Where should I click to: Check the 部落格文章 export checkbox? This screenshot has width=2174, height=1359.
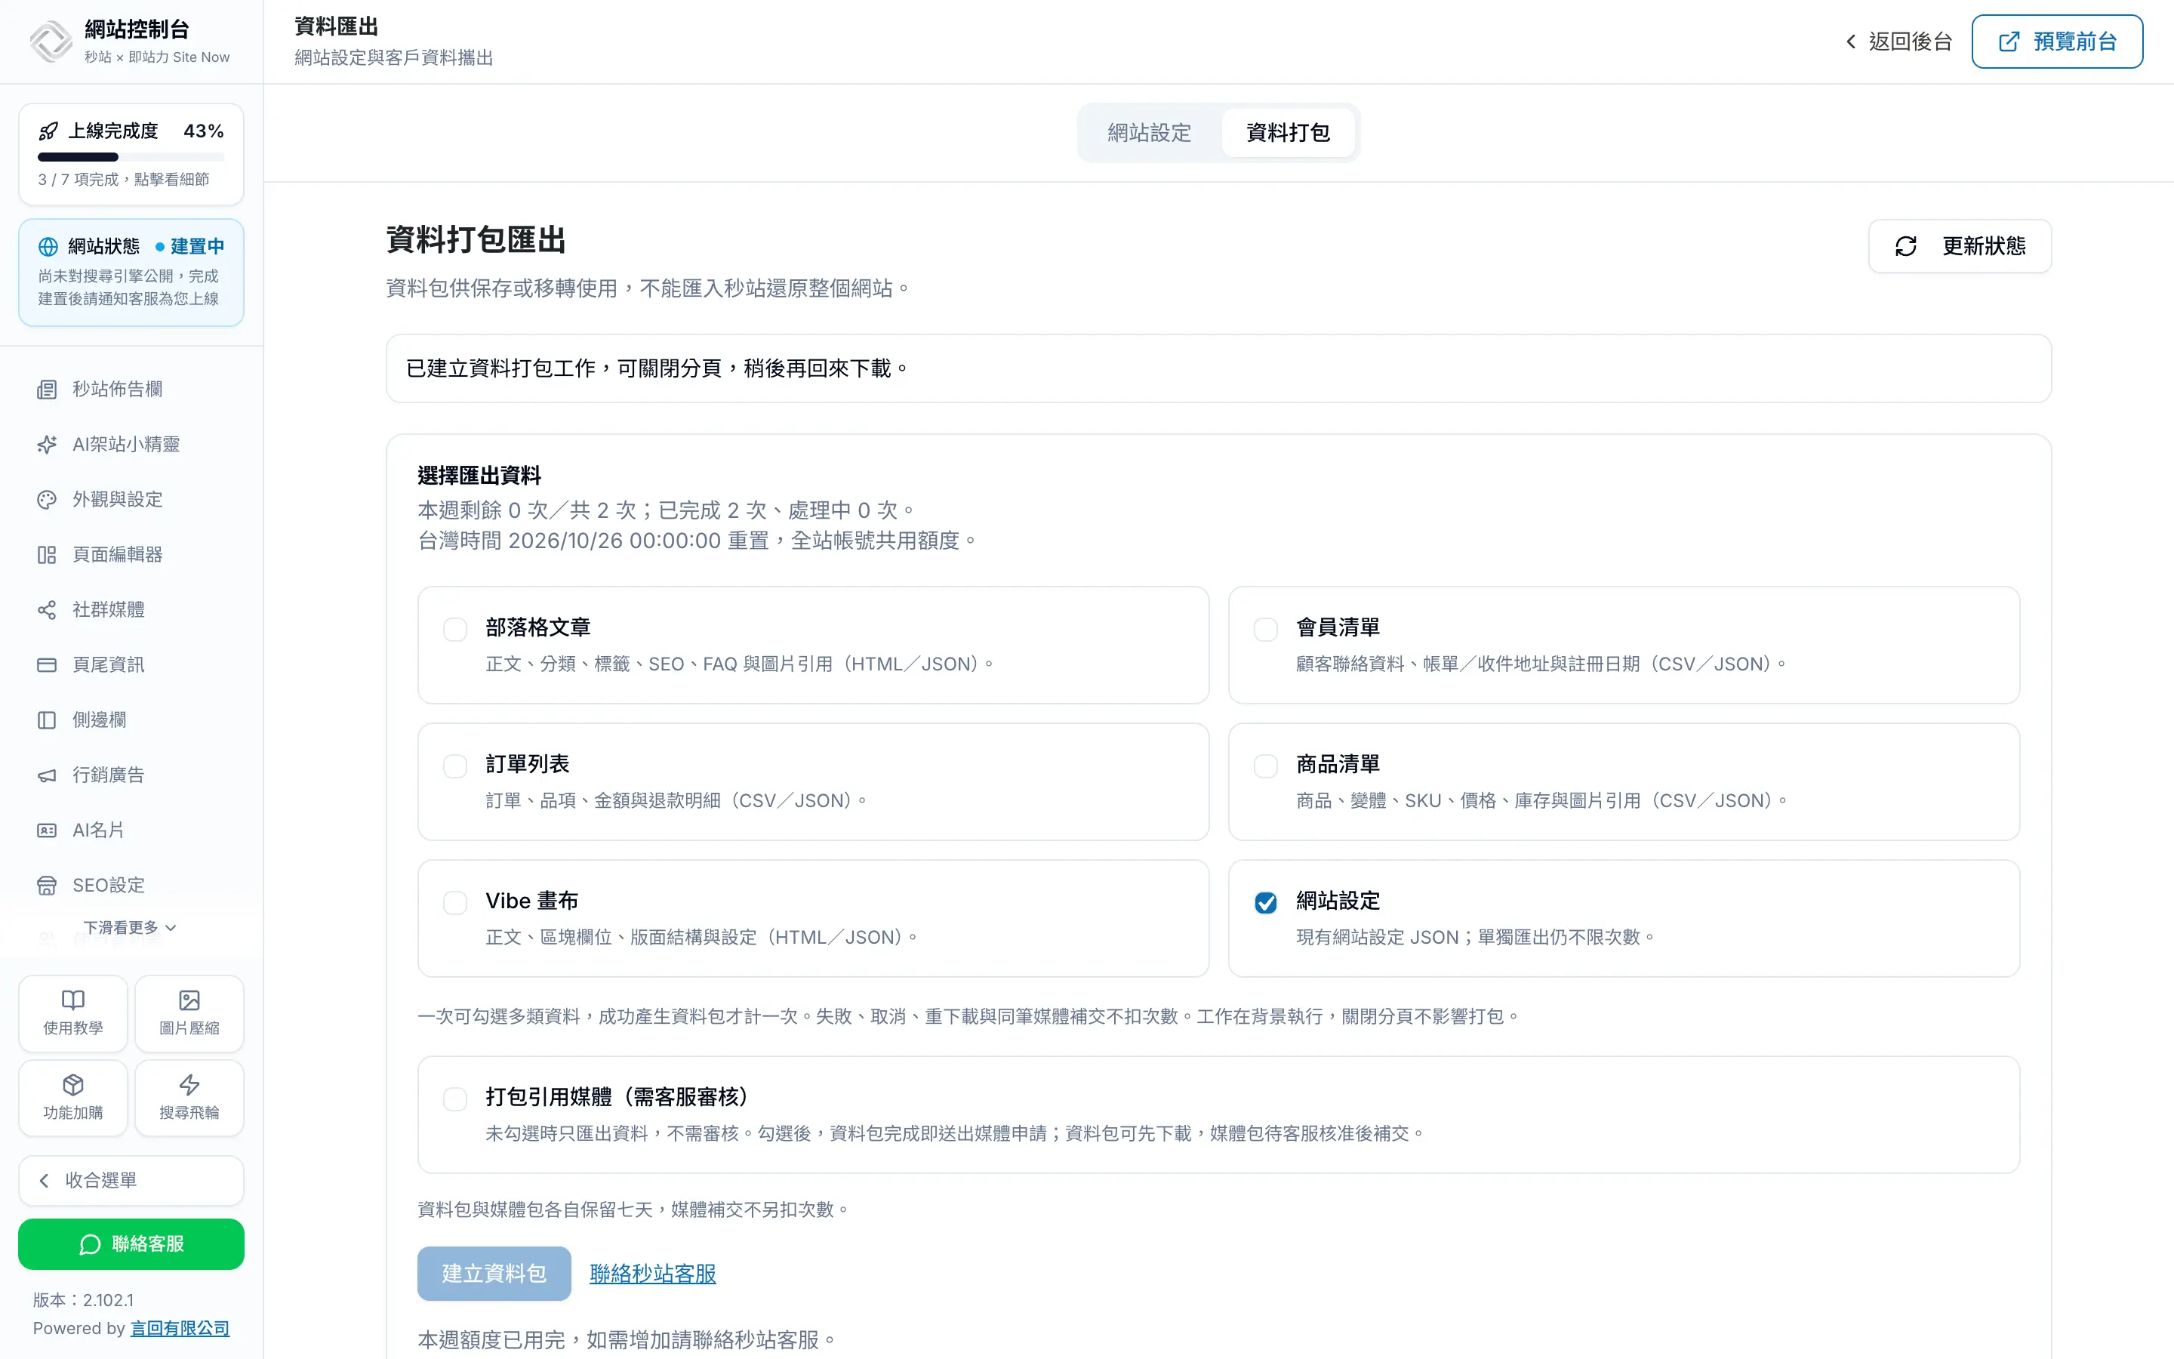(455, 629)
